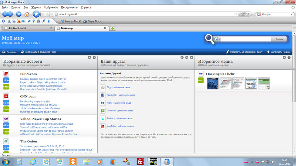Viewport: 296px width, 166px height.
Task: Click the greyed RSS feed icon beside address bar
Action: click(47, 14)
